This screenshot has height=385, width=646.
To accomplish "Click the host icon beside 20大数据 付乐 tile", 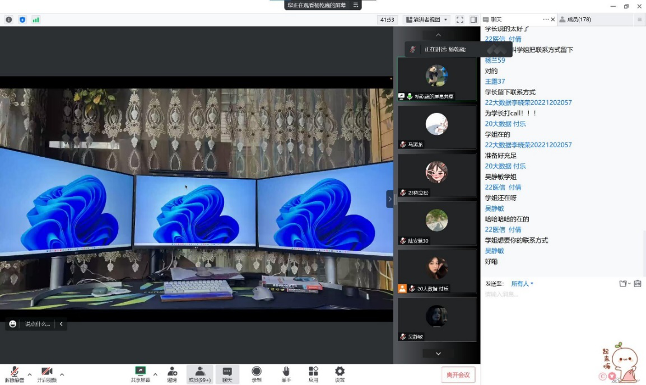I will [402, 289].
